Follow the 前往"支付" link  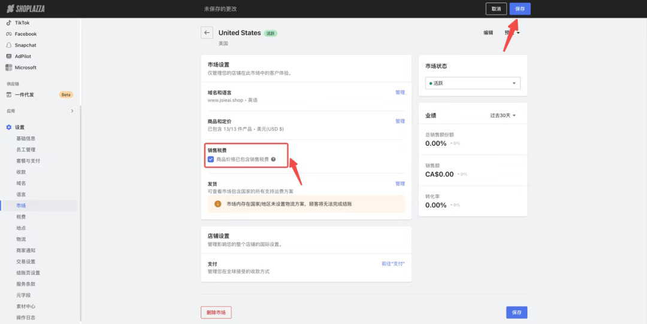397,264
